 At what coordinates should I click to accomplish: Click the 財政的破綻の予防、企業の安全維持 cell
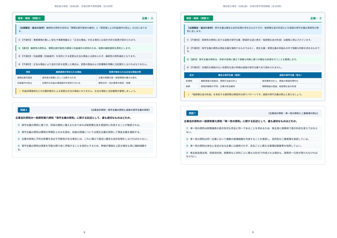pos(230,86)
